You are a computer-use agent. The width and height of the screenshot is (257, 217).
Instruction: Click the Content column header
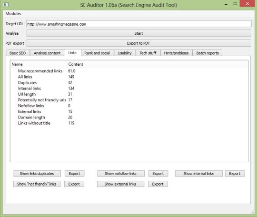158,64
